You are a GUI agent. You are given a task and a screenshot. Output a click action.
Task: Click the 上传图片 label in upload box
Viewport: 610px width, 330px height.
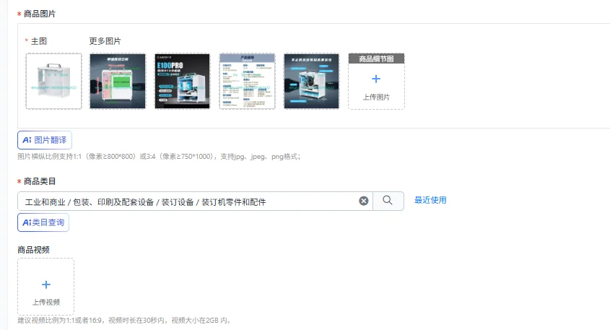[376, 97]
